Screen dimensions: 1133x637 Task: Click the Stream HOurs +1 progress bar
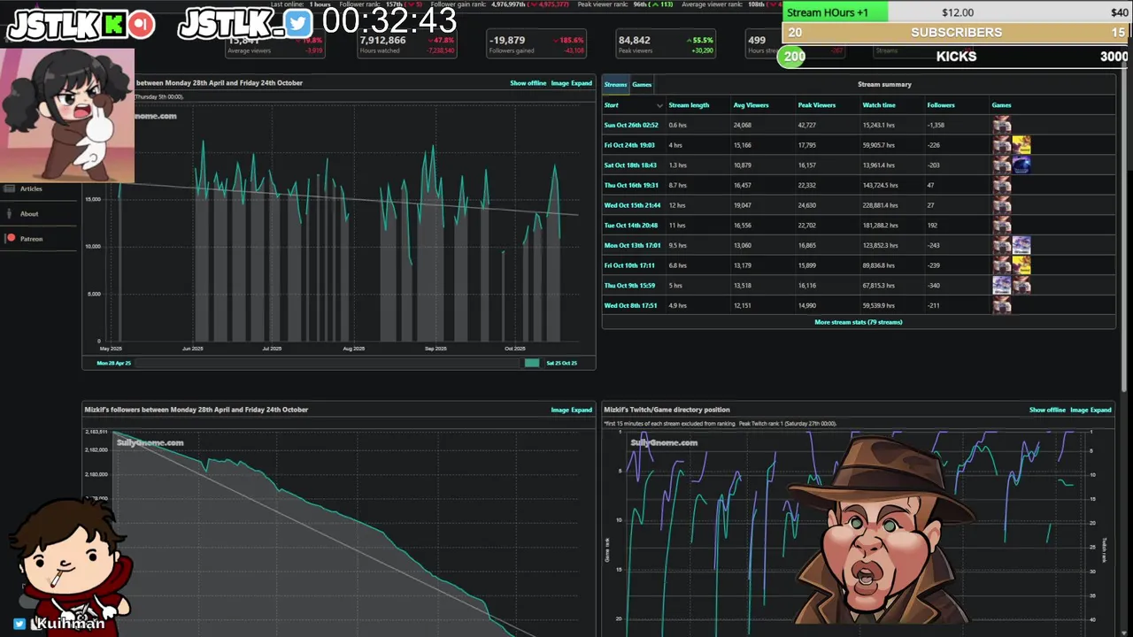click(x=957, y=12)
